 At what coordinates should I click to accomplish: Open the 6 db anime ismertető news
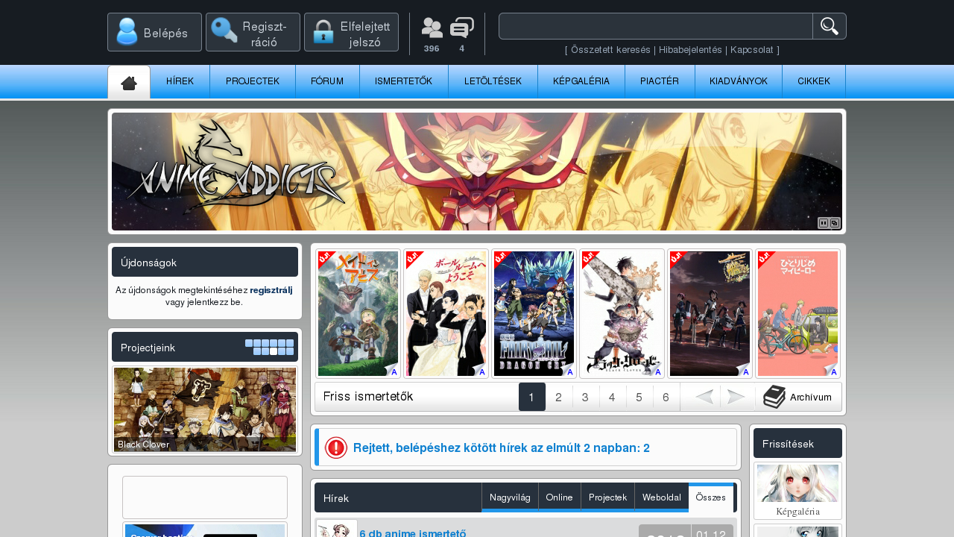pos(413,533)
